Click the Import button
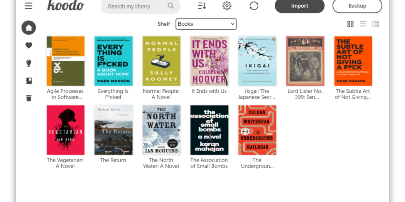Image resolution: width=405 pixels, height=202 pixels. (300, 6)
